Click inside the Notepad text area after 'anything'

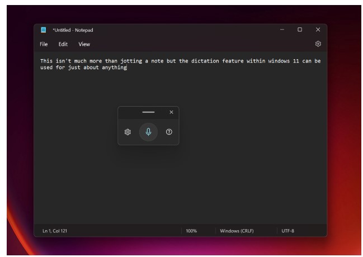point(127,67)
